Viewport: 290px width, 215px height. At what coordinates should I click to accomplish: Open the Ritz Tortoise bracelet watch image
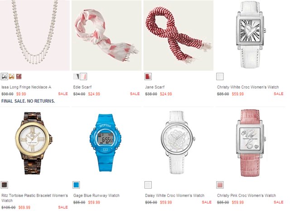34,143
